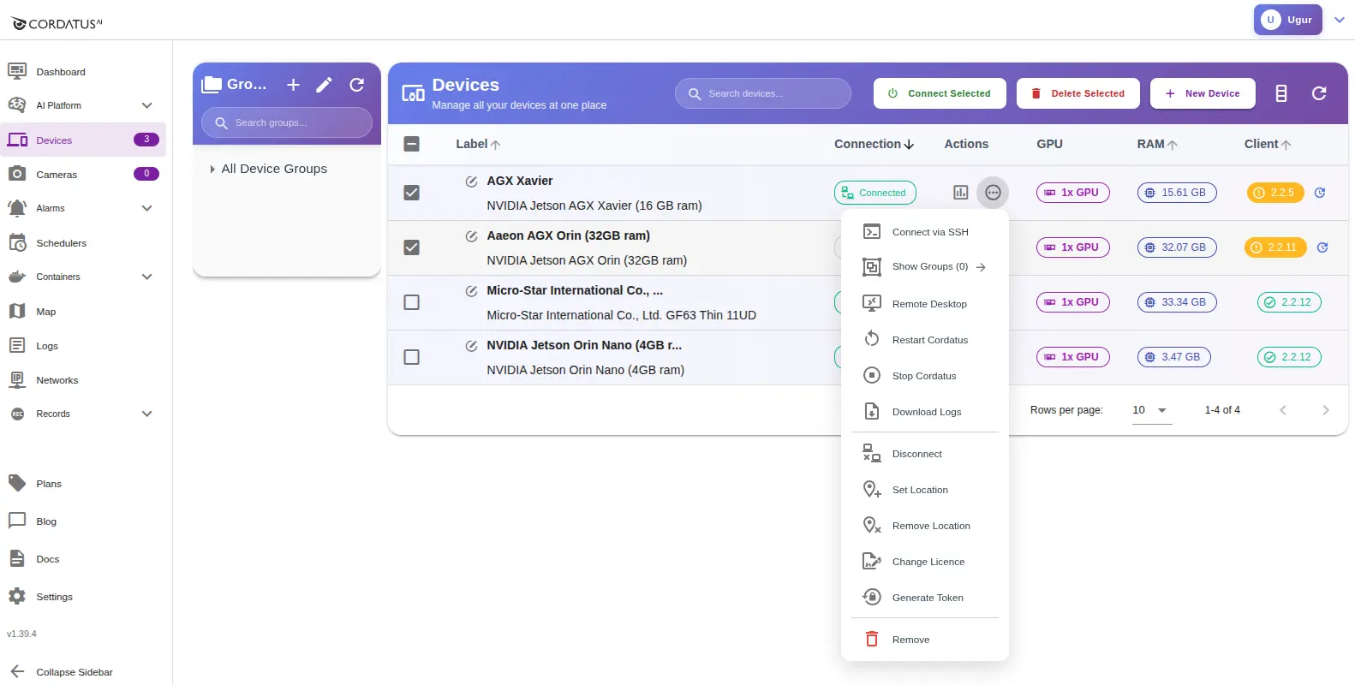
Task: Open the user account dropdown chevron
Action: tap(1340, 20)
